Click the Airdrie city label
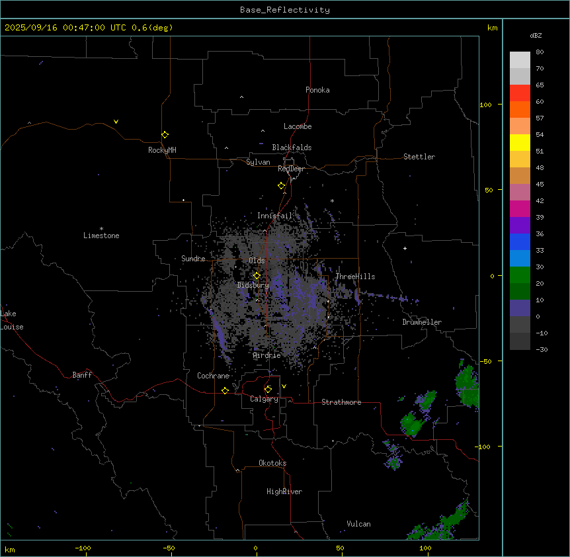 [267, 355]
